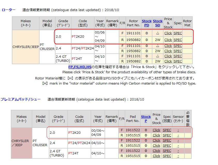Select pad part number 1911522 in 2.0 grade row

(133, 130)
